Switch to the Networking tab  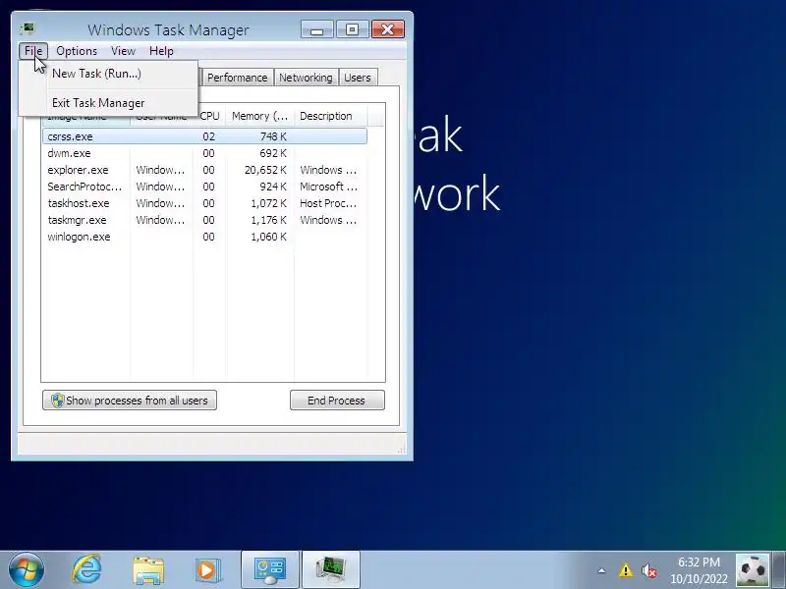pyautogui.click(x=306, y=78)
